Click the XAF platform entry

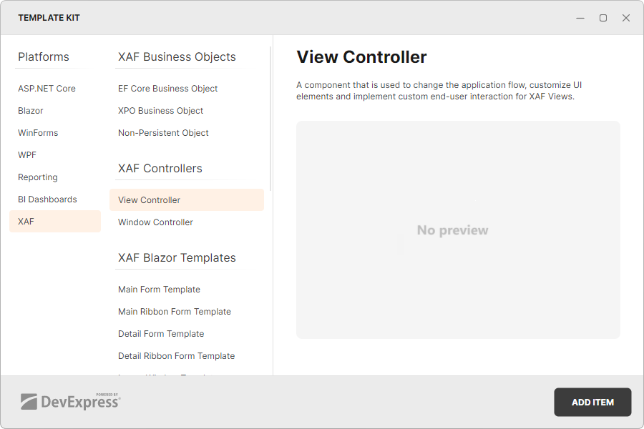[x=25, y=221]
